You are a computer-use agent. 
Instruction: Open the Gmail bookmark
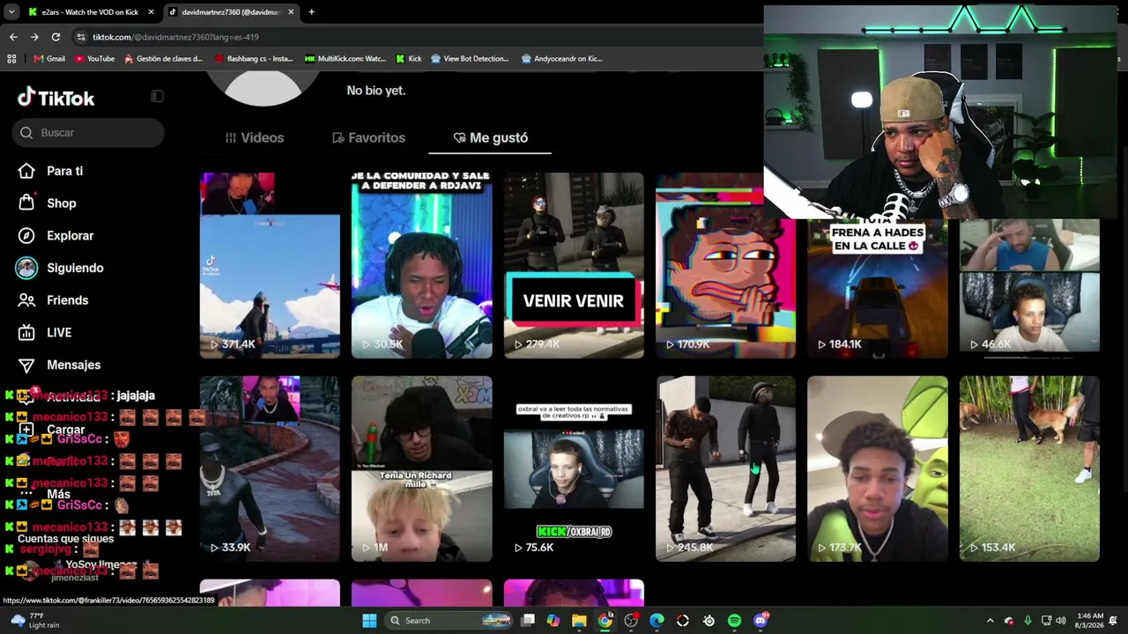coord(49,59)
